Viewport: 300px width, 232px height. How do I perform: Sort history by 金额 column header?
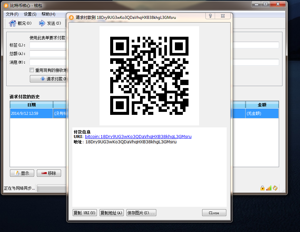262,105
